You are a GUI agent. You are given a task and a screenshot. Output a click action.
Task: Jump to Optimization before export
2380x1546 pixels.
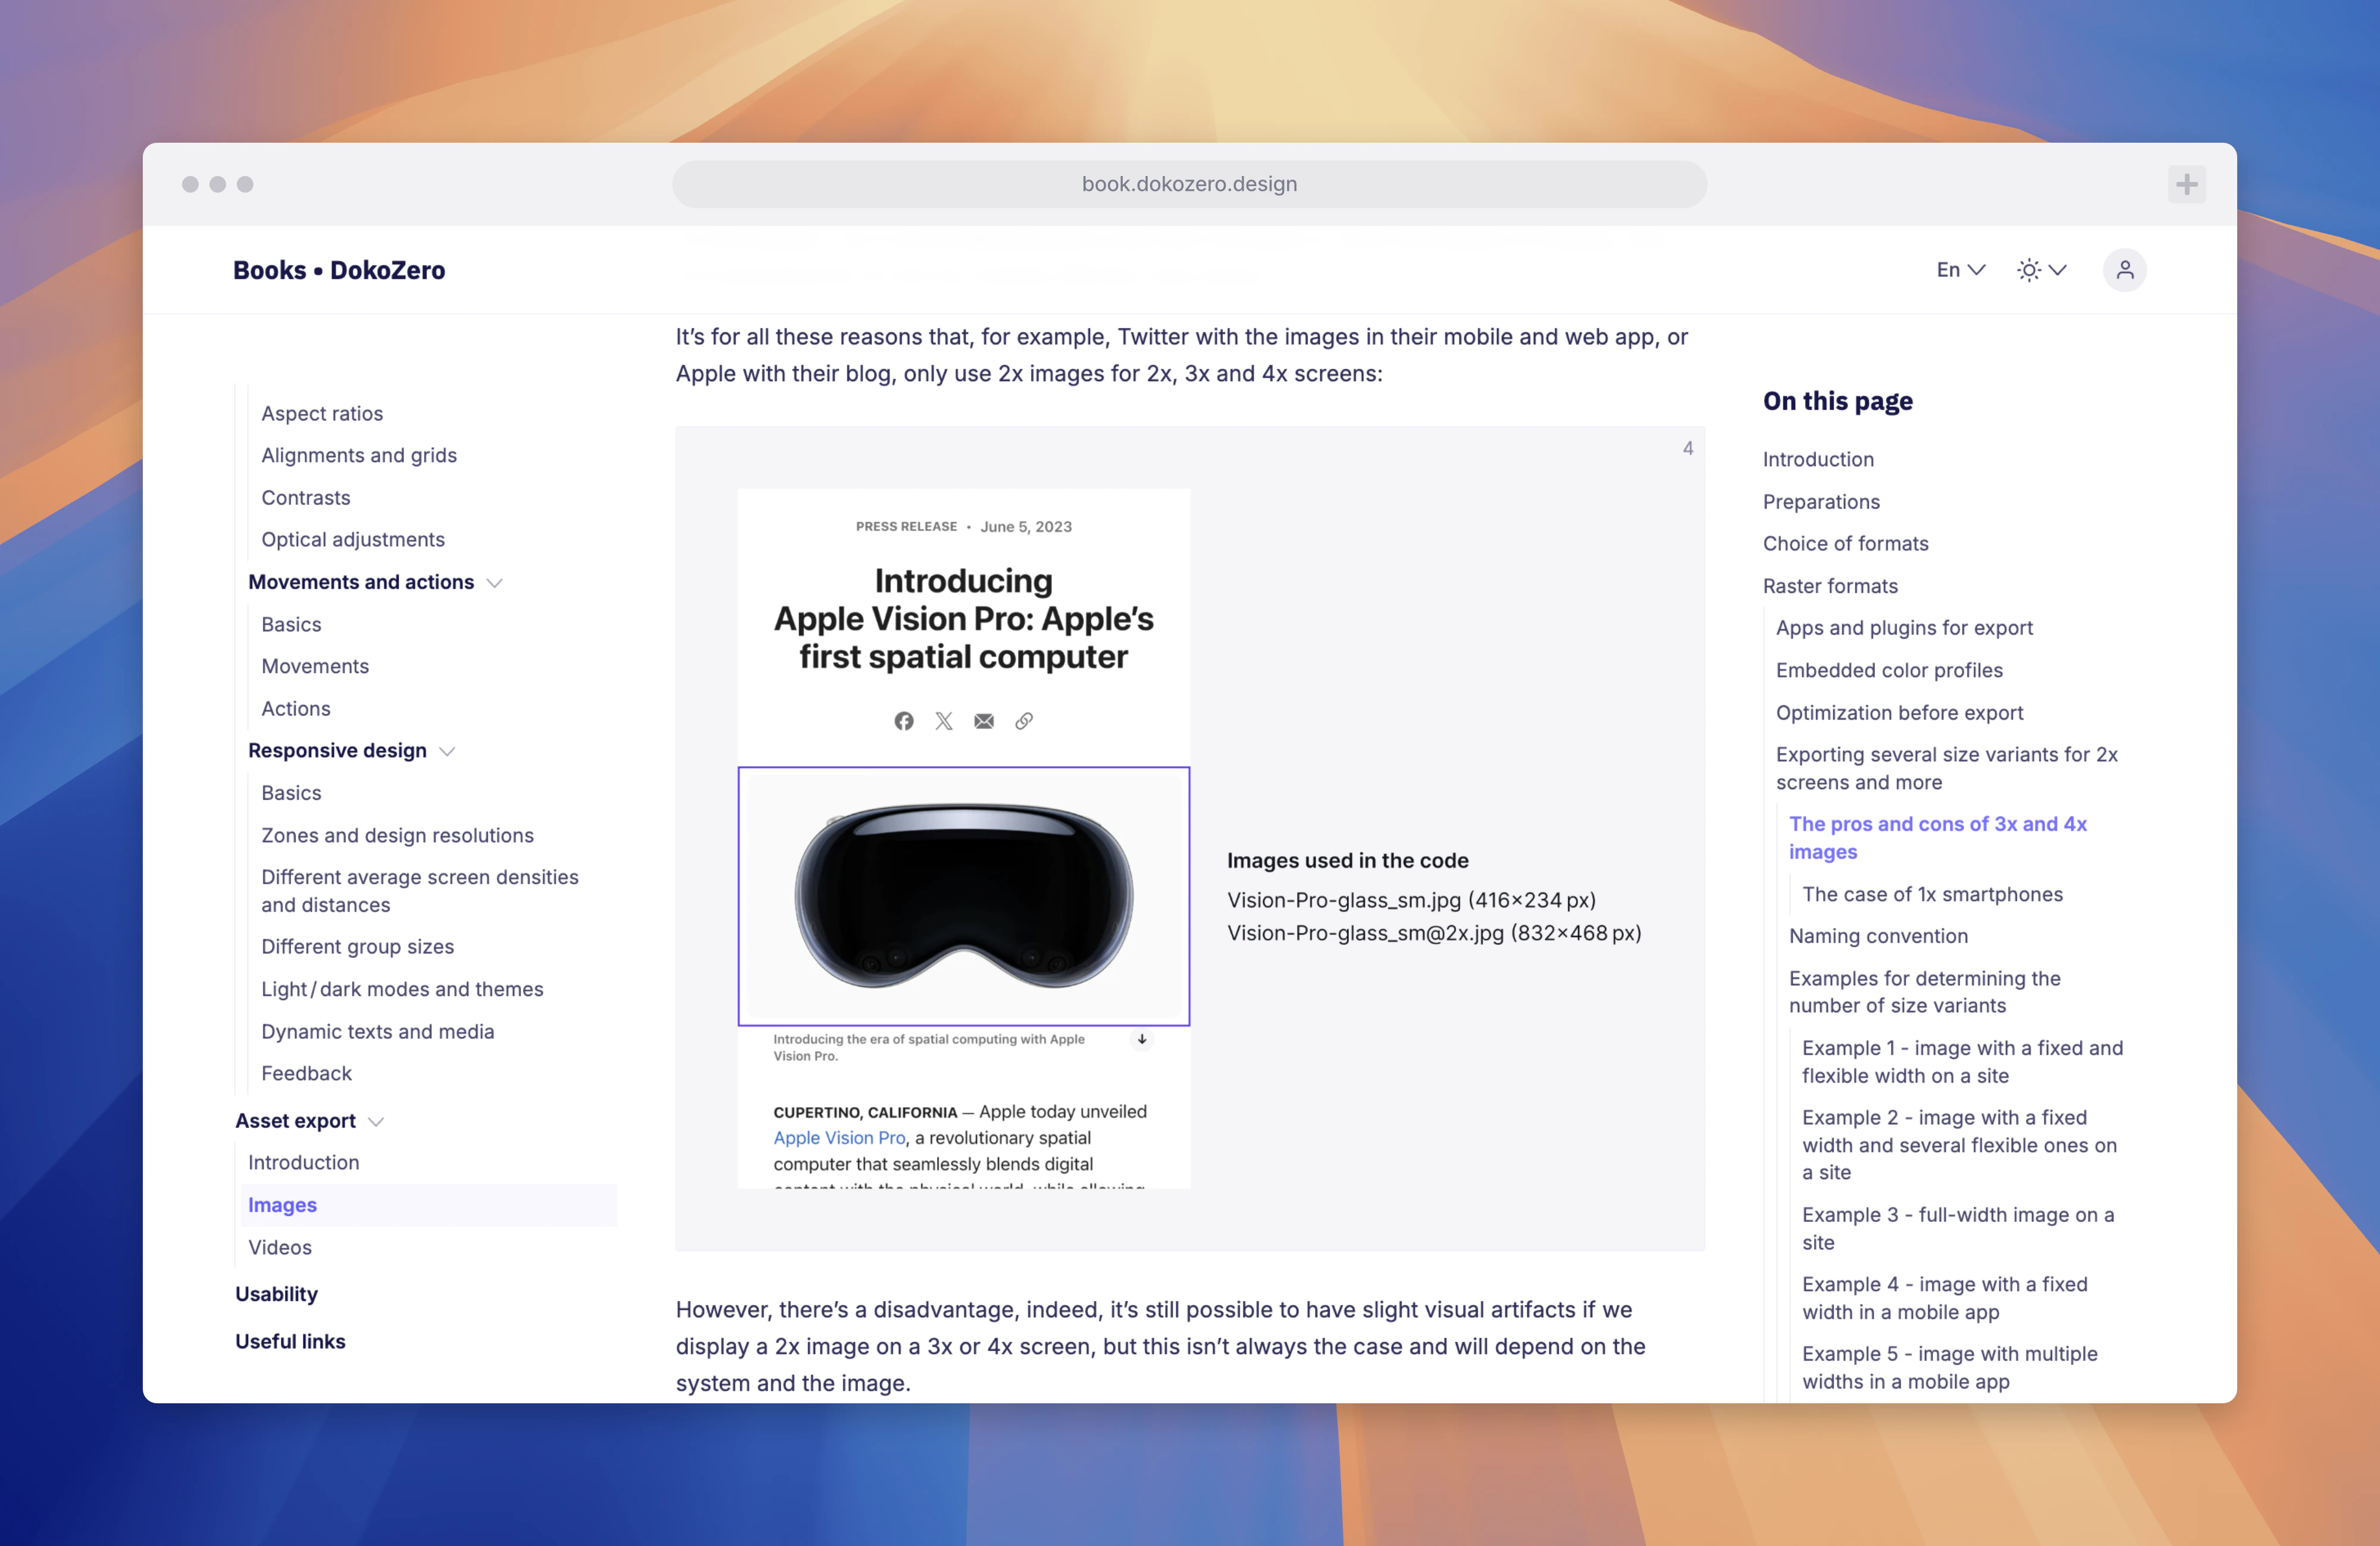click(x=1899, y=712)
